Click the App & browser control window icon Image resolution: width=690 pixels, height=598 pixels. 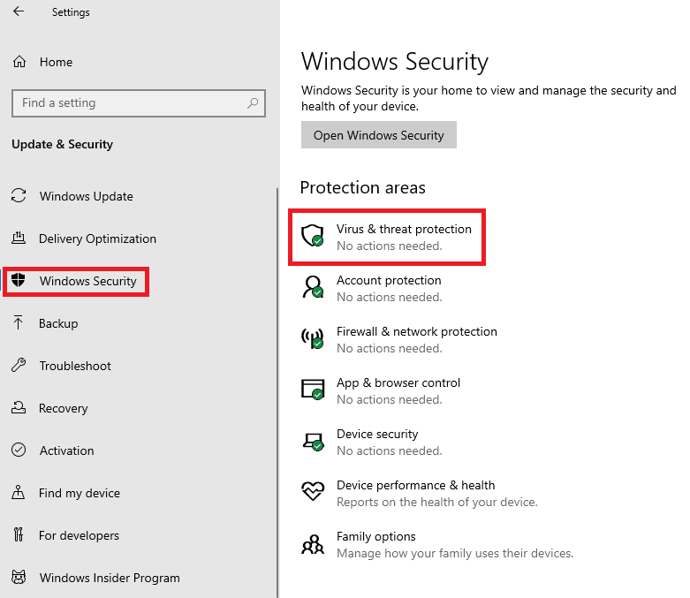click(x=313, y=390)
